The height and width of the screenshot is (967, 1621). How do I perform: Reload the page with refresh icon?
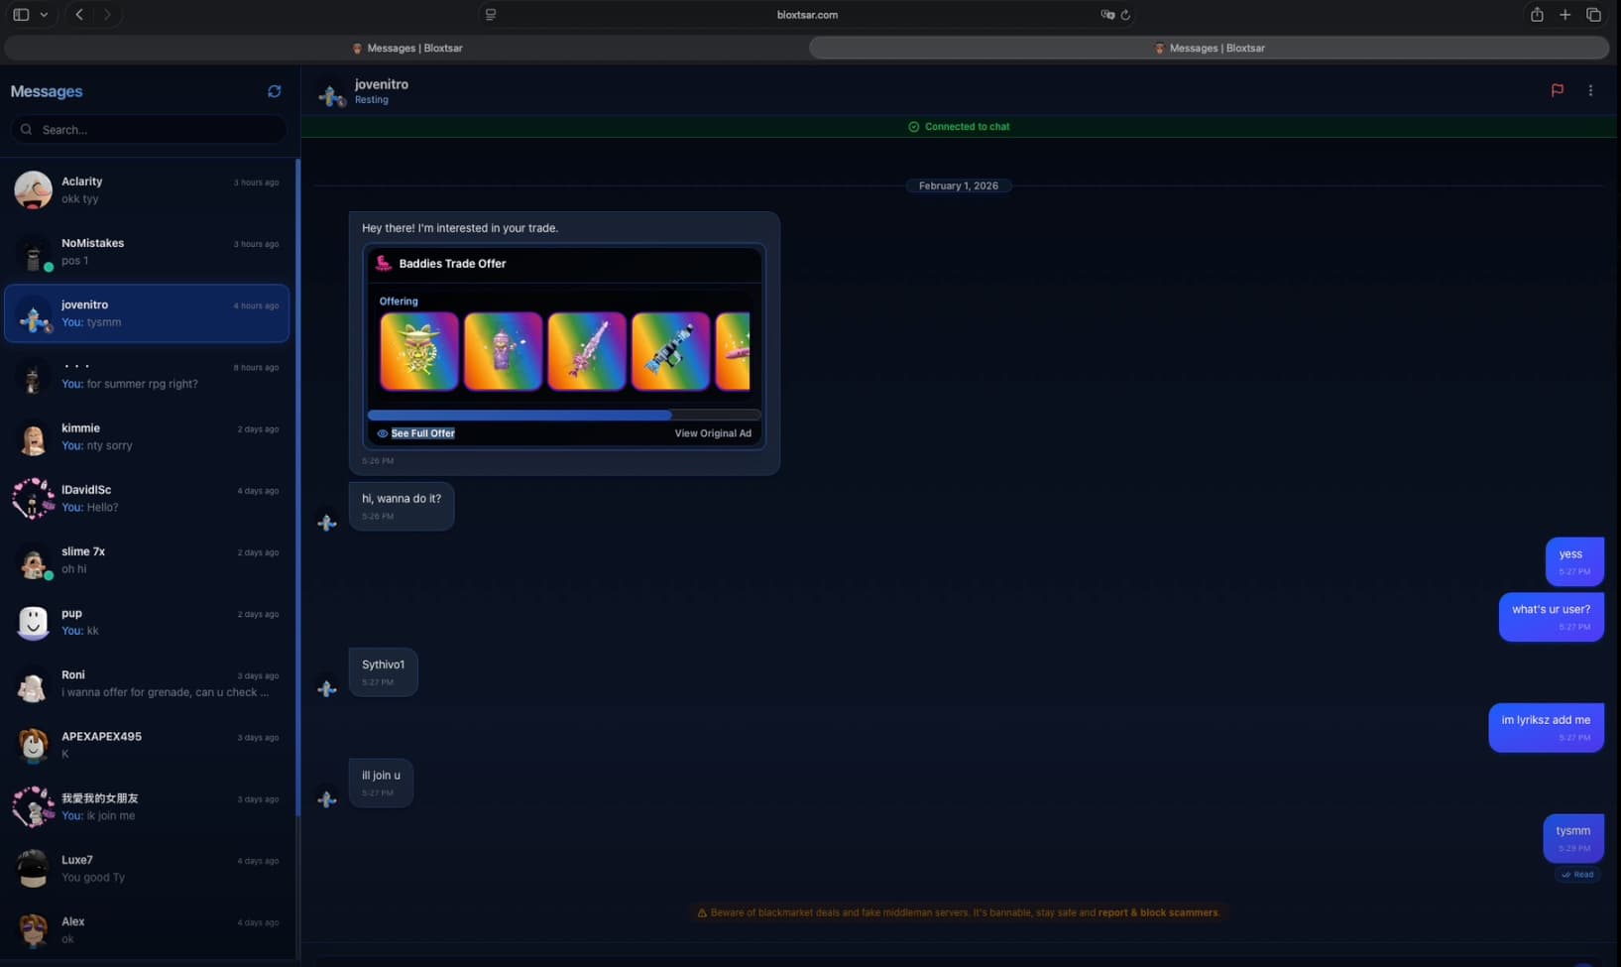pos(1125,15)
